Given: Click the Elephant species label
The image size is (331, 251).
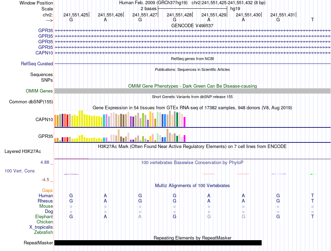Looking at the screenshot, I should tap(44, 216).
